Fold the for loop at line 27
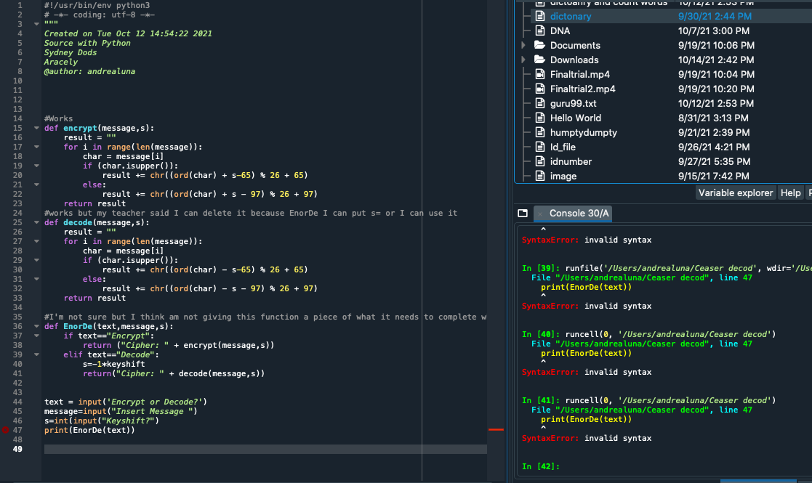 click(x=36, y=241)
